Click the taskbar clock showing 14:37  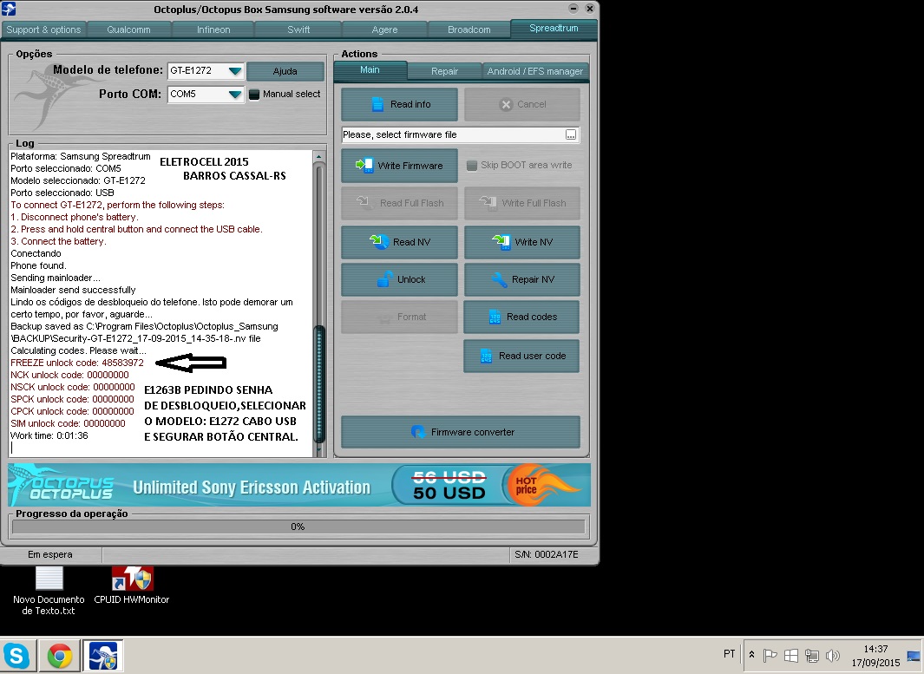click(875, 655)
